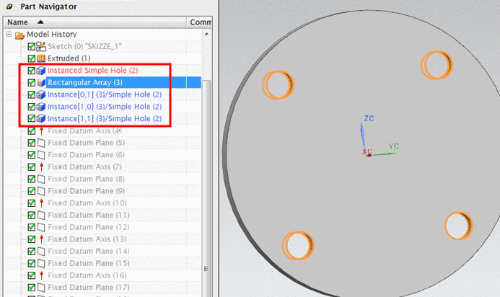Click Fixed Datum Plane (11) plane icon
The image size is (500, 297).
[x=41, y=216]
